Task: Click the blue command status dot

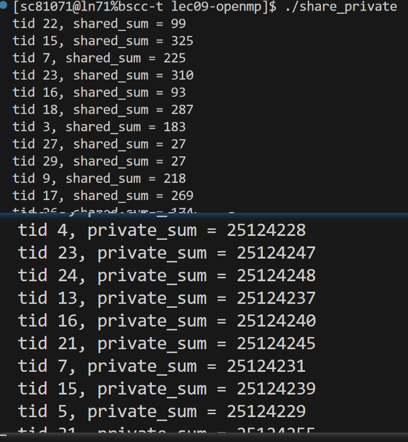Action: 3,5
